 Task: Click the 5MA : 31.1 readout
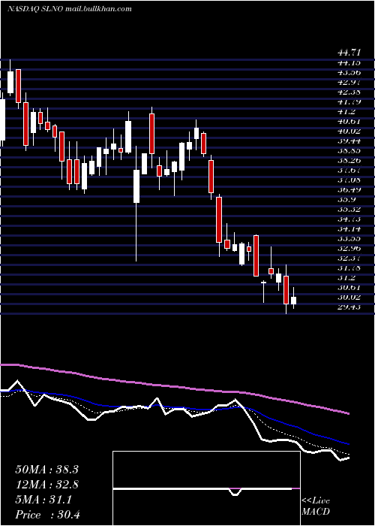click(43, 500)
